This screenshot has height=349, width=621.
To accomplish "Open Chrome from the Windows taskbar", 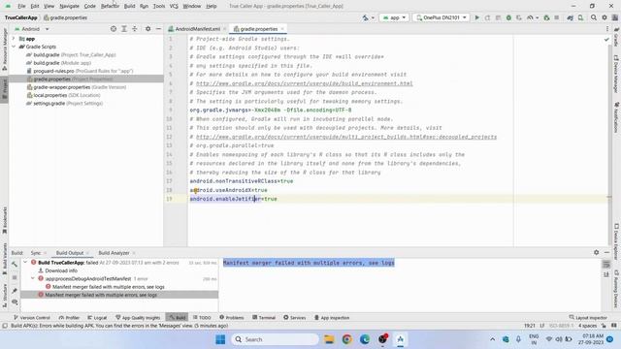I will click(347, 339).
